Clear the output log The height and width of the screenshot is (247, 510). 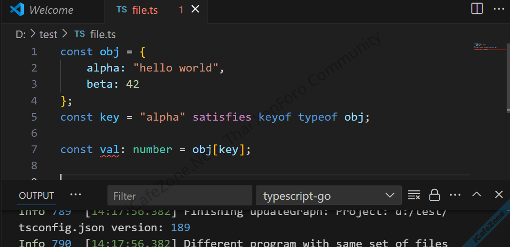click(x=414, y=195)
